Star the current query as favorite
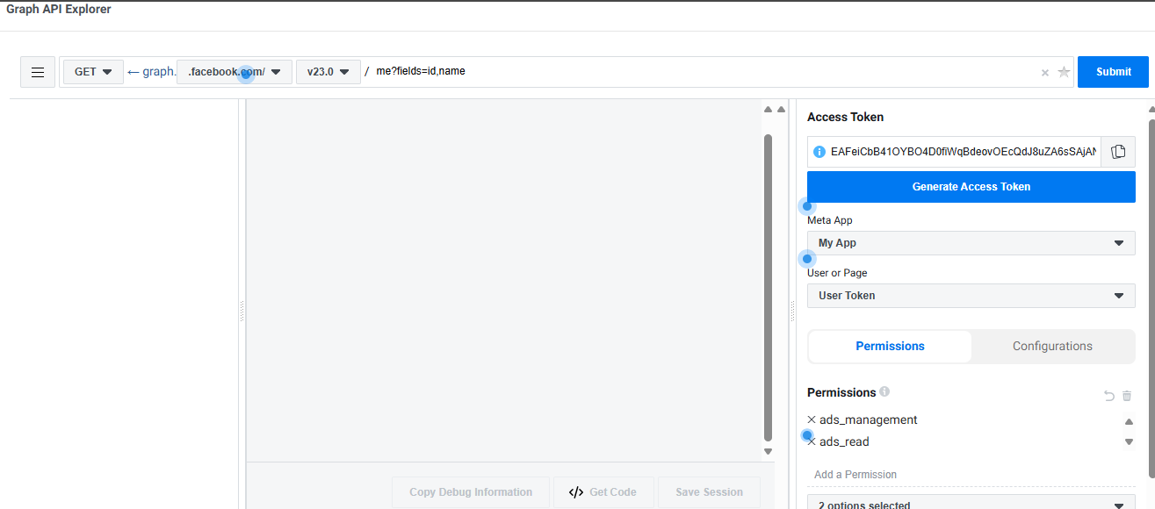This screenshot has height=509, width=1155. (x=1064, y=72)
